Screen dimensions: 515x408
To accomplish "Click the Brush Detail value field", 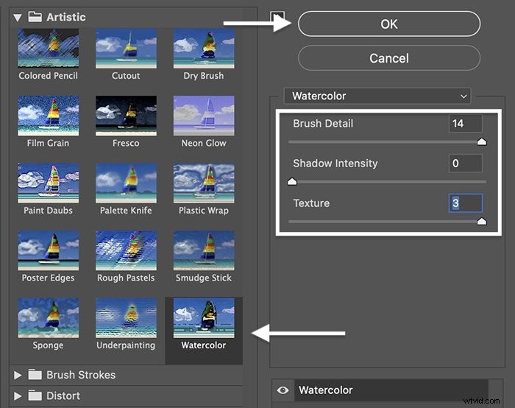I will tap(466, 123).
